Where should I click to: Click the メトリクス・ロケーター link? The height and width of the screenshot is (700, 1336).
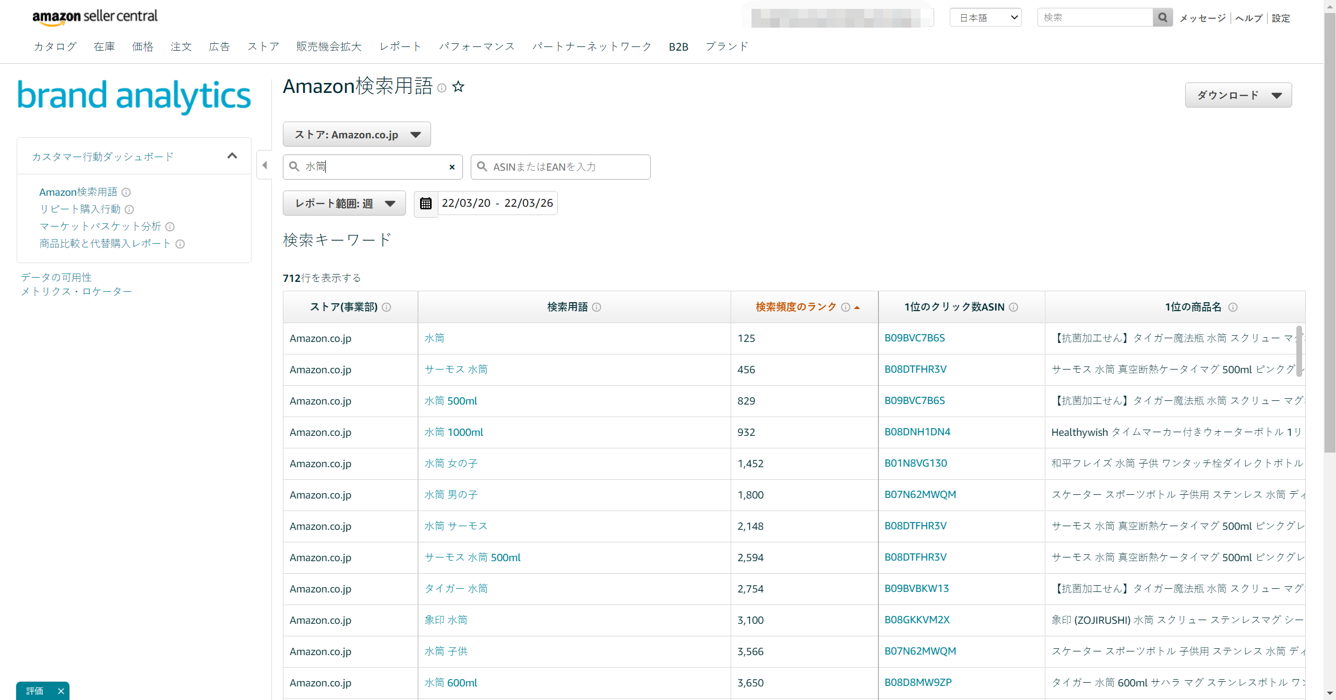(76, 291)
